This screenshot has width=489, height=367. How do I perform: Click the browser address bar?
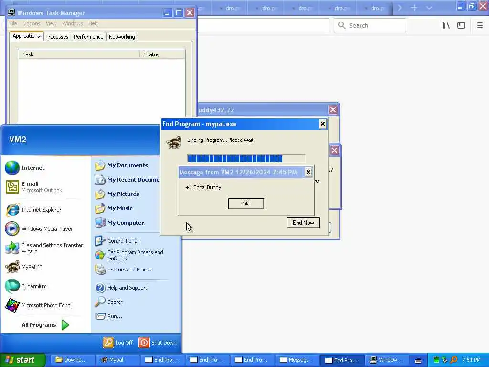click(263, 25)
